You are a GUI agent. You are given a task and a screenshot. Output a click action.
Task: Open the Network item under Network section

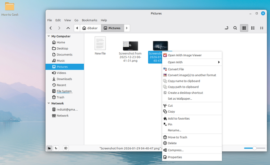[65, 116]
